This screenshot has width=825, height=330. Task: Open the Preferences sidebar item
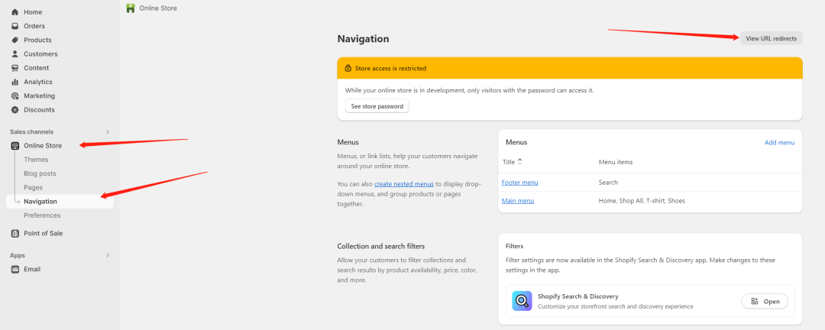pos(42,215)
